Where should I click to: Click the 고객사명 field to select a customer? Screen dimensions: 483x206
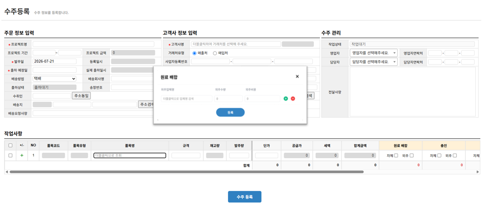click(x=236, y=44)
